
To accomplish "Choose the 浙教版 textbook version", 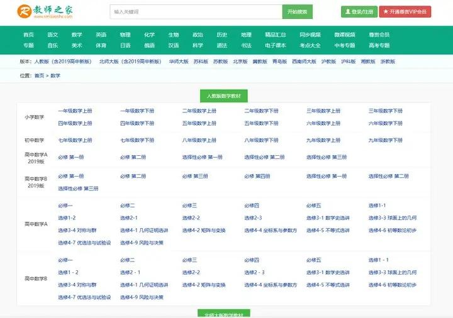I will click(x=388, y=62).
